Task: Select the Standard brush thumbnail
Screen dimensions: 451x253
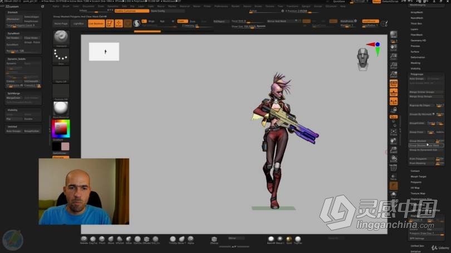Action: point(61,37)
